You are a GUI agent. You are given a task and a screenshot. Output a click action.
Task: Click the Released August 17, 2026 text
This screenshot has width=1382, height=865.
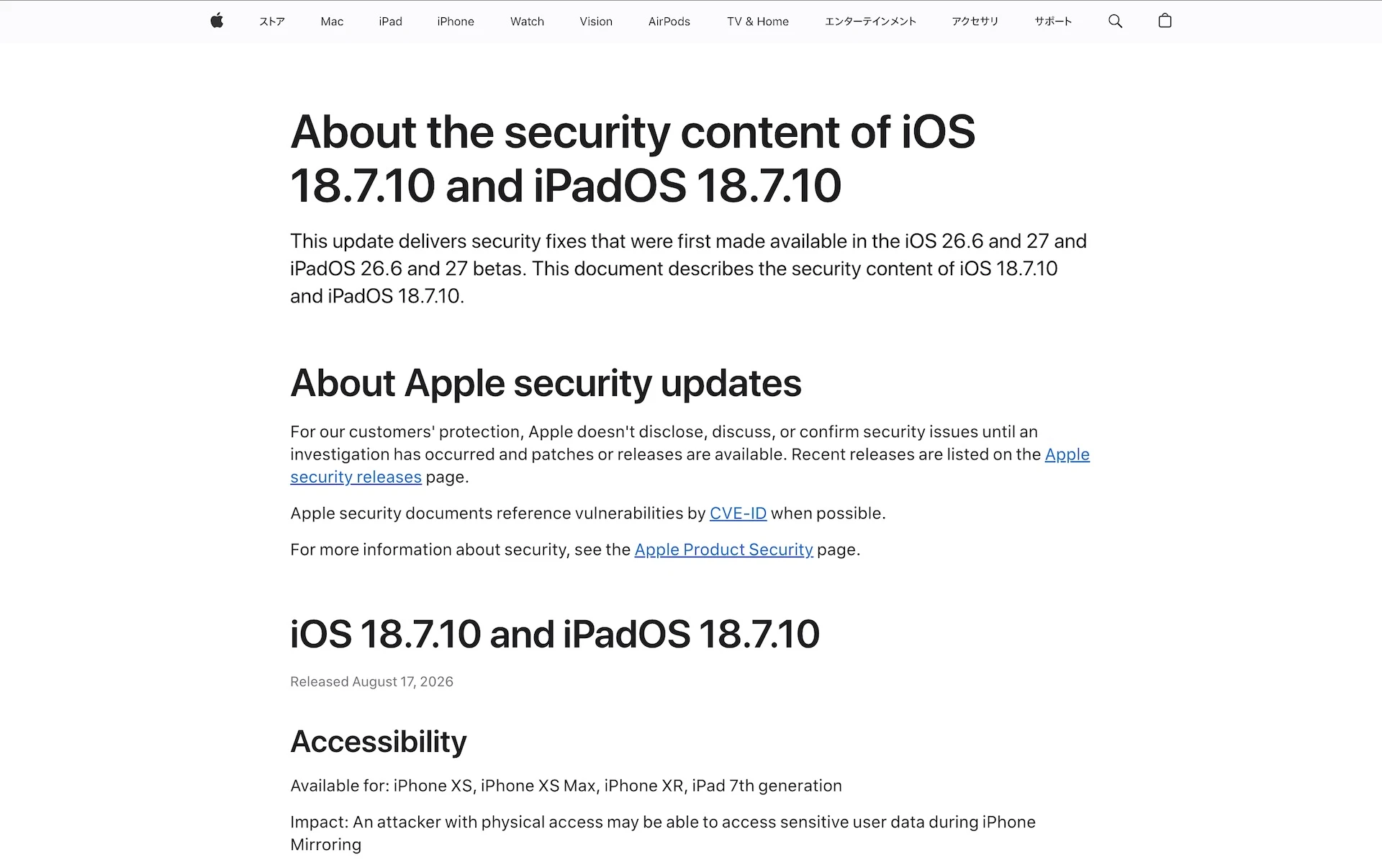click(x=371, y=681)
